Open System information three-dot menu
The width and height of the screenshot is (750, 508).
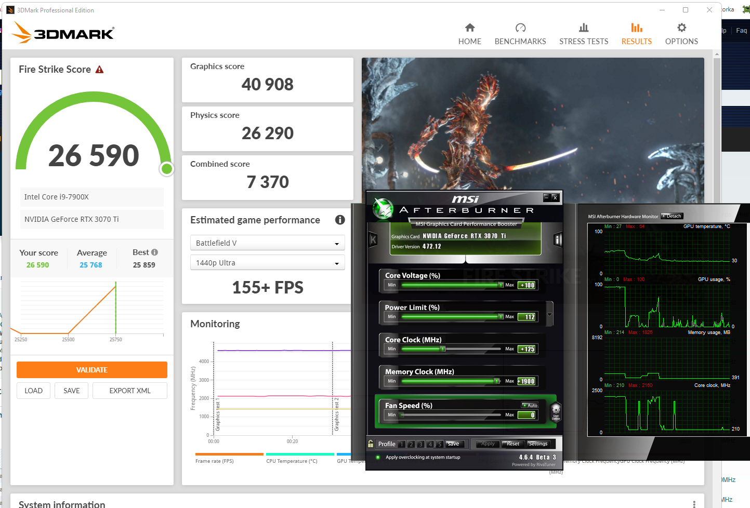tap(694, 504)
